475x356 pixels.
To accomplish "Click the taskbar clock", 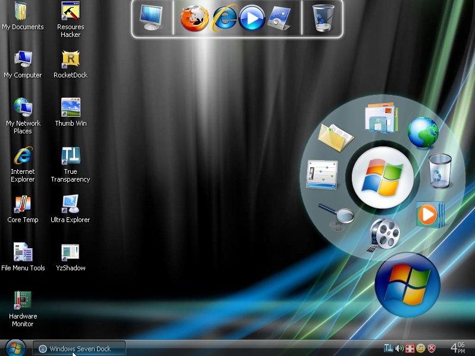I will coord(457,348).
